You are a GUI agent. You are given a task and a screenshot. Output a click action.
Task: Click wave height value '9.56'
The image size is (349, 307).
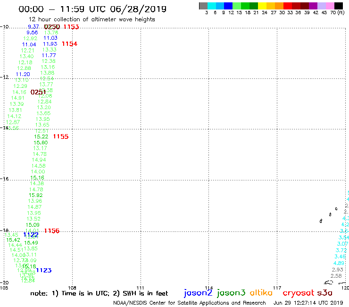click(x=32, y=33)
